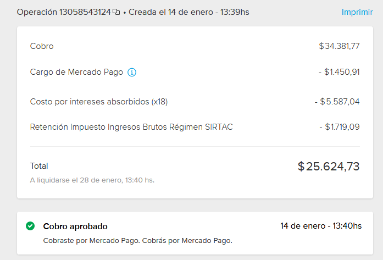Click the settlement date note 28 de enero

(x=92, y=180)
